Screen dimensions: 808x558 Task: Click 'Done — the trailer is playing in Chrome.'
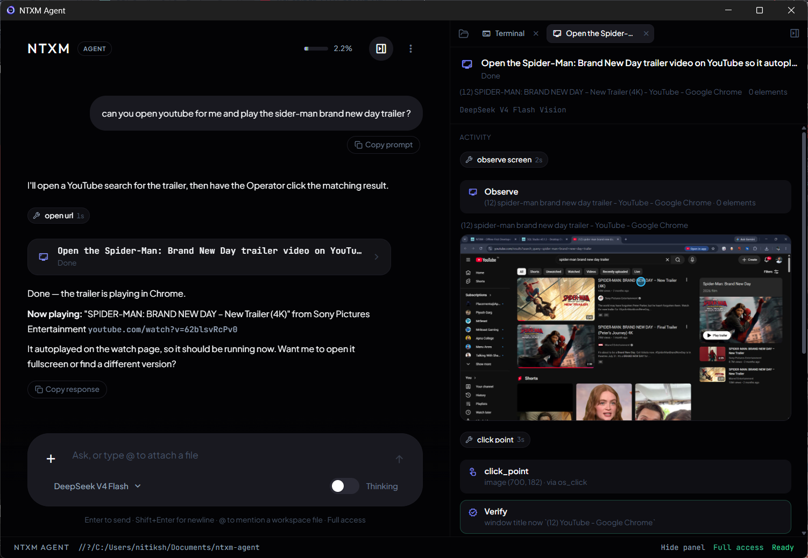107,294
